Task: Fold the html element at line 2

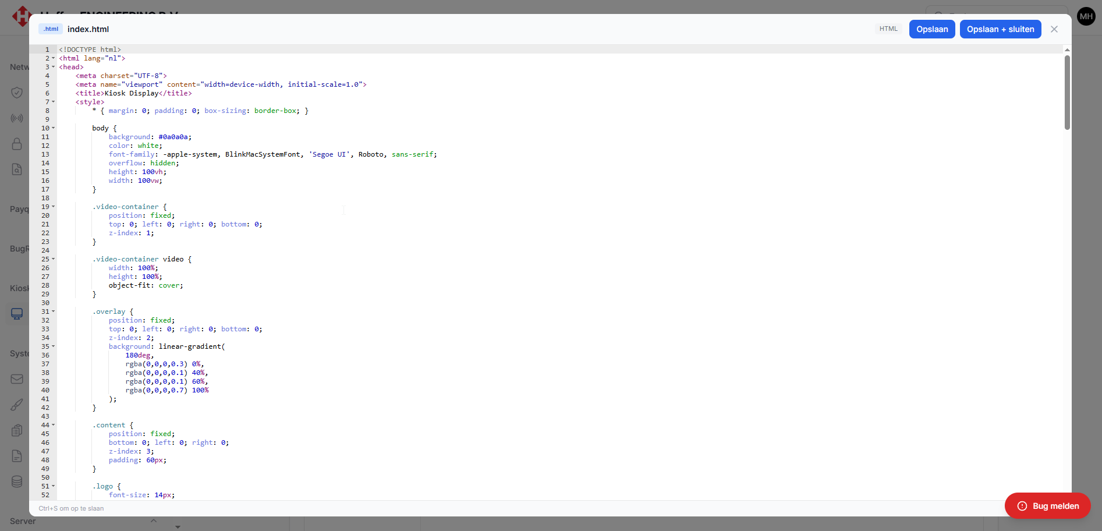Action: tap(54, 58)
